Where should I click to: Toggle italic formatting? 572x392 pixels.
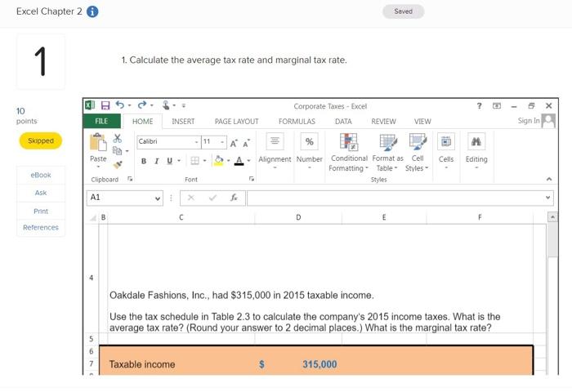click(157, 161)
